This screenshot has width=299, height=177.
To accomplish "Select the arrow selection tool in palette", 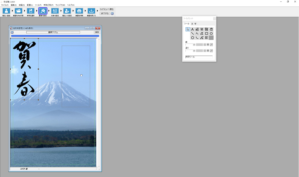I will pos(188,29).
